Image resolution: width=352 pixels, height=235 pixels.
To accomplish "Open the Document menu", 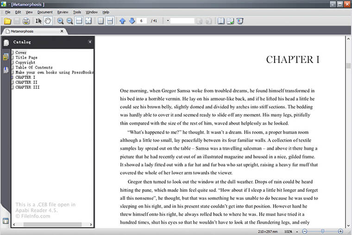I will coord(45,12).
